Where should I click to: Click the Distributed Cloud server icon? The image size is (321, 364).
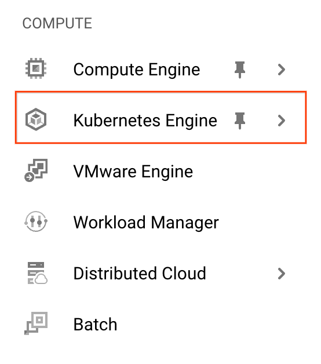[x=37, y=273]
